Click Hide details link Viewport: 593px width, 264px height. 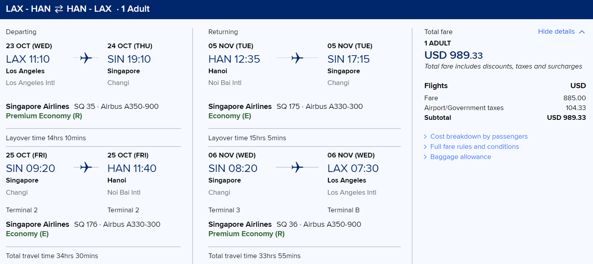[x=556, y=32]
